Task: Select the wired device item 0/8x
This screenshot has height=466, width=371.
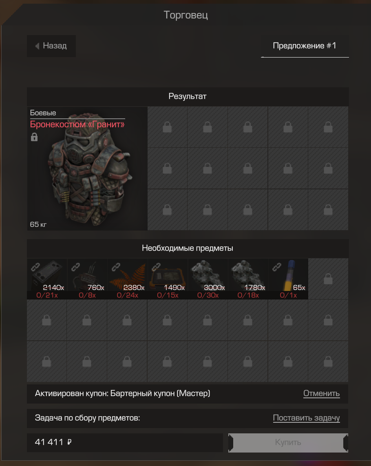Action: pos(87,278)
